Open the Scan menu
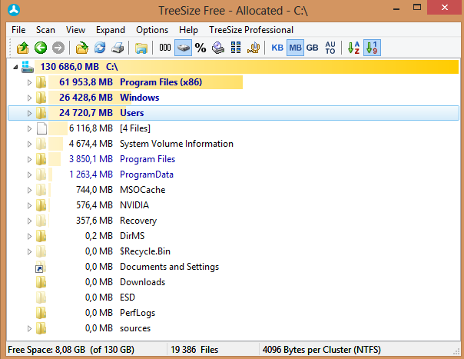464x359 pixels. click(45, 30)
